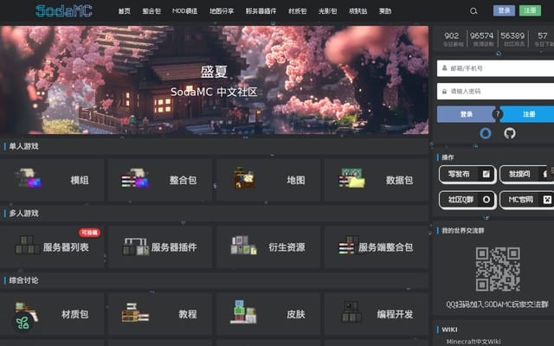554x346 pixels.
Task: Open the 赞助 nav item
Action: pyautogui.click(x=385, y=11)
